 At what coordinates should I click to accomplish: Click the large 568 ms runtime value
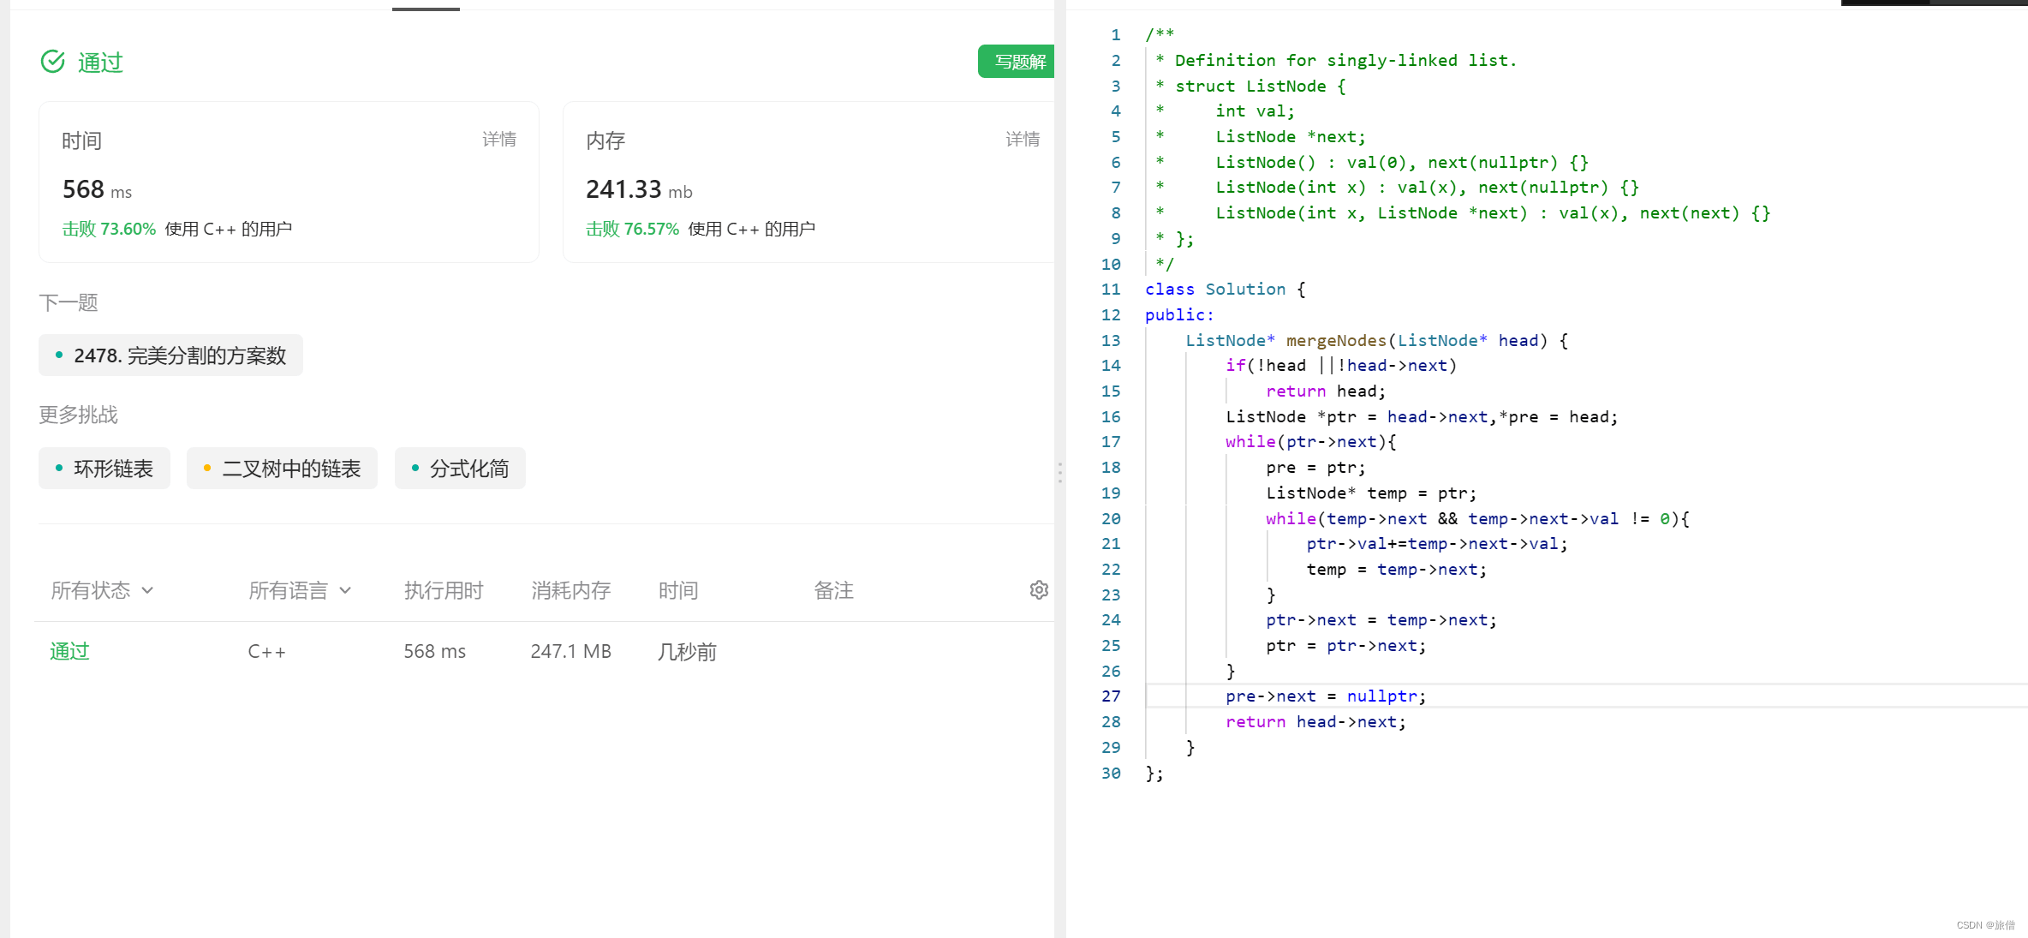[x=97, y=189]
